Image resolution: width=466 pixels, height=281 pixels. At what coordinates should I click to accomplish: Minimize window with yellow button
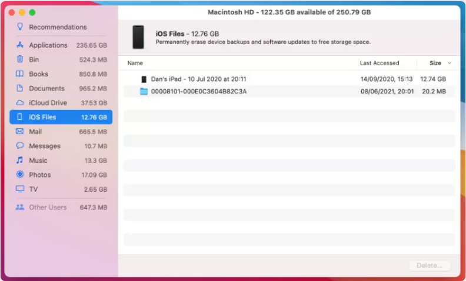click(22, 12)
